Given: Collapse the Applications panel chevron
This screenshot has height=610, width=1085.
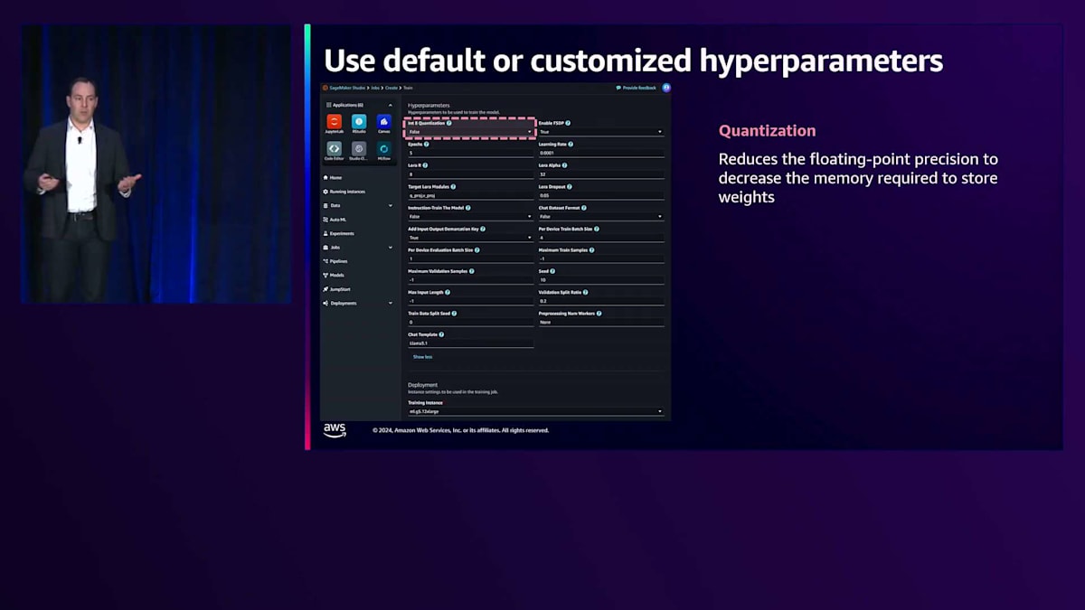Looking at the screenshot, I should 391,105.
